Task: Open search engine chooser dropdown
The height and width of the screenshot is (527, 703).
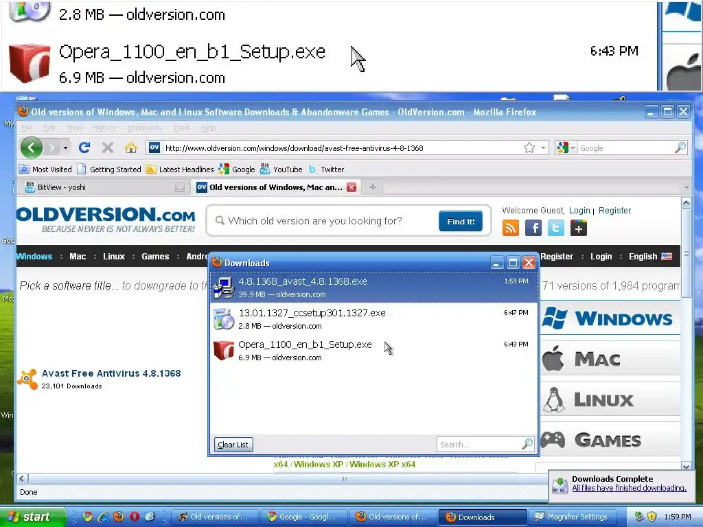Action: point(566,148)
